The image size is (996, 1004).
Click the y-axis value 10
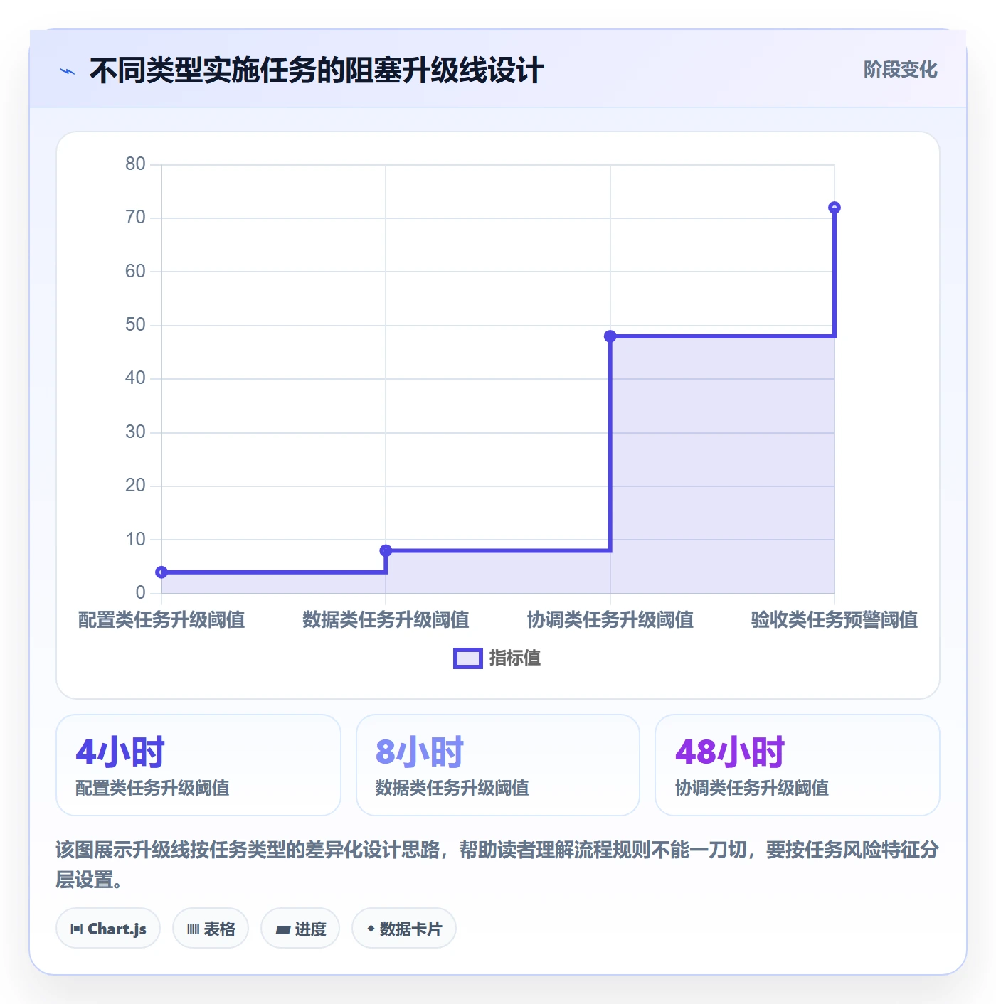tap(135, 540)
